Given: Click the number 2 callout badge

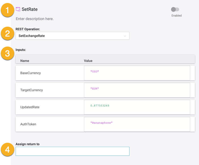Looking at the screenshot, I should (x=8, y=34).
